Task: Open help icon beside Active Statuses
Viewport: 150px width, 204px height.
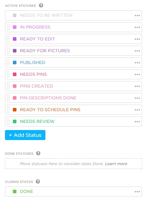Action: click(x=41, y=5)
